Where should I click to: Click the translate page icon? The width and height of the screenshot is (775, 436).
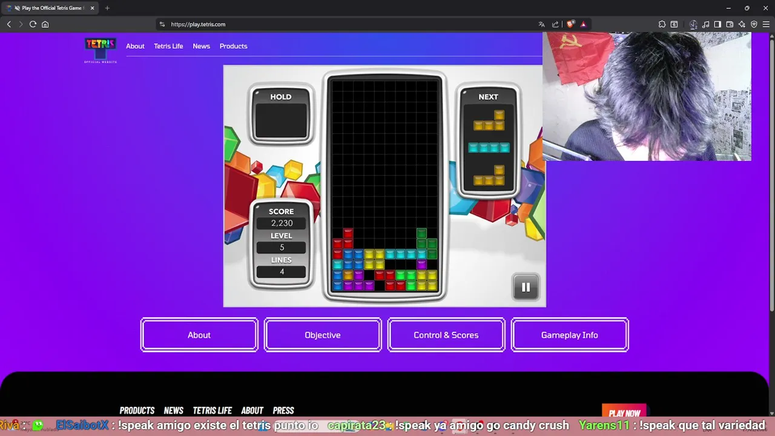point(541,24)
